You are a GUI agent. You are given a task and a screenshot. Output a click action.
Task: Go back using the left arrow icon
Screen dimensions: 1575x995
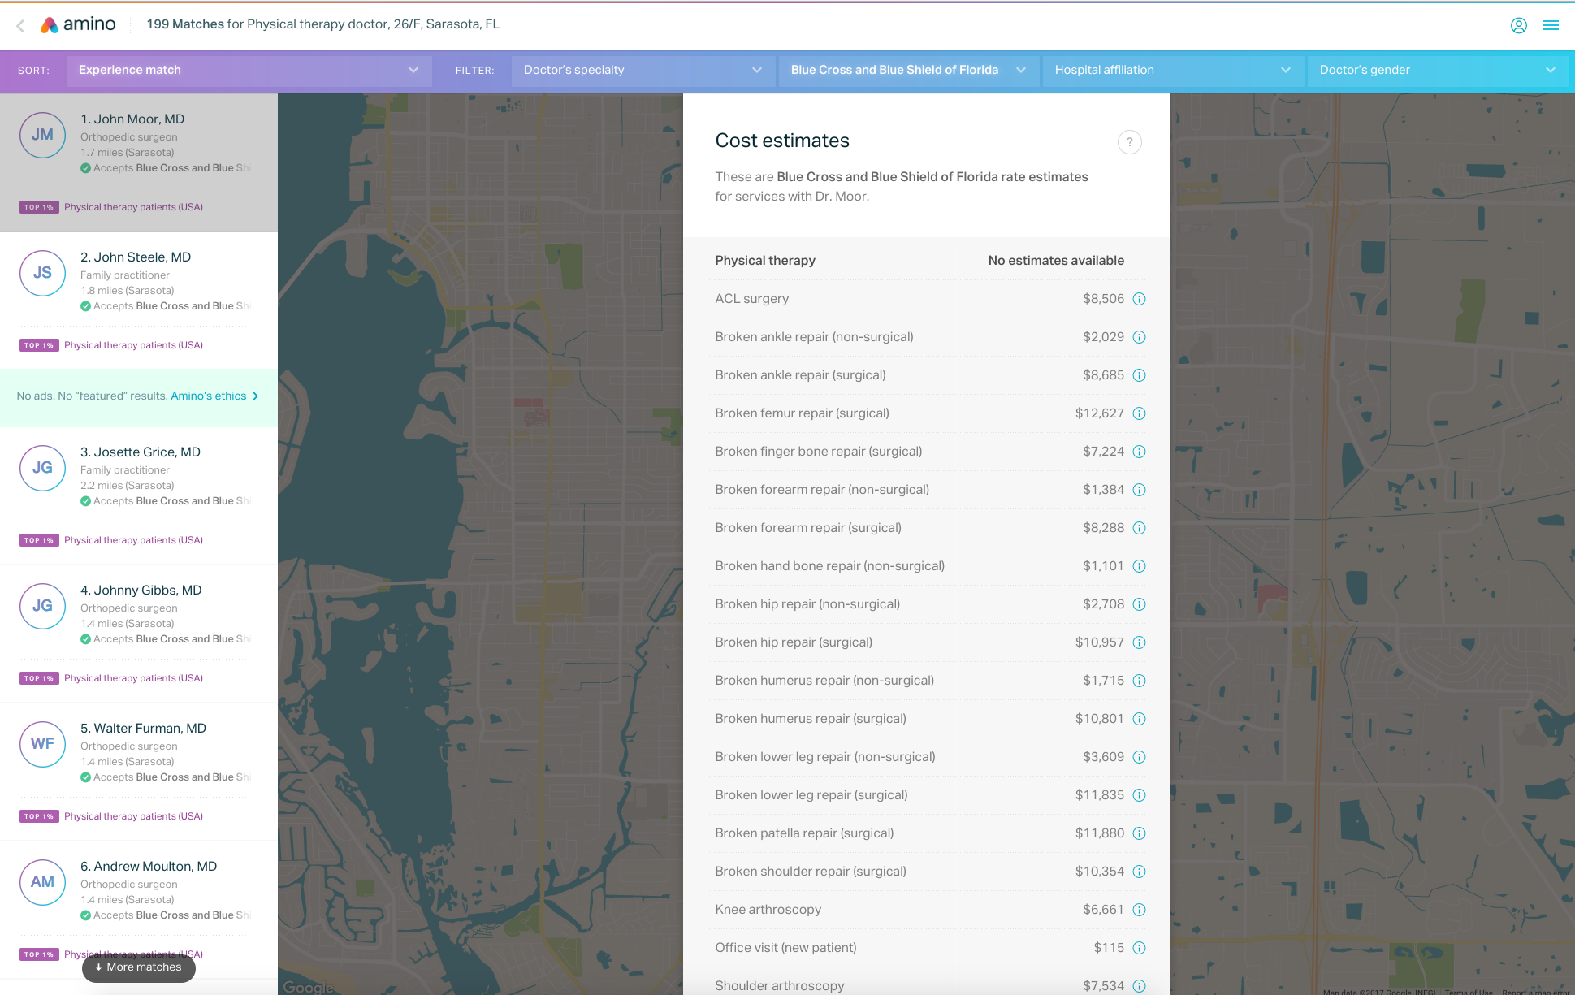click(20, 26)
